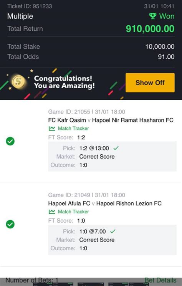This screenshot has height=286, width=182.
Task: Click Ticket ID 951233 text
Action: (x=30, y=6)
